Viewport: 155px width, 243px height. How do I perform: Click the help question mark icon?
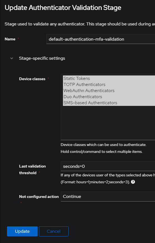tap(133, 182)
